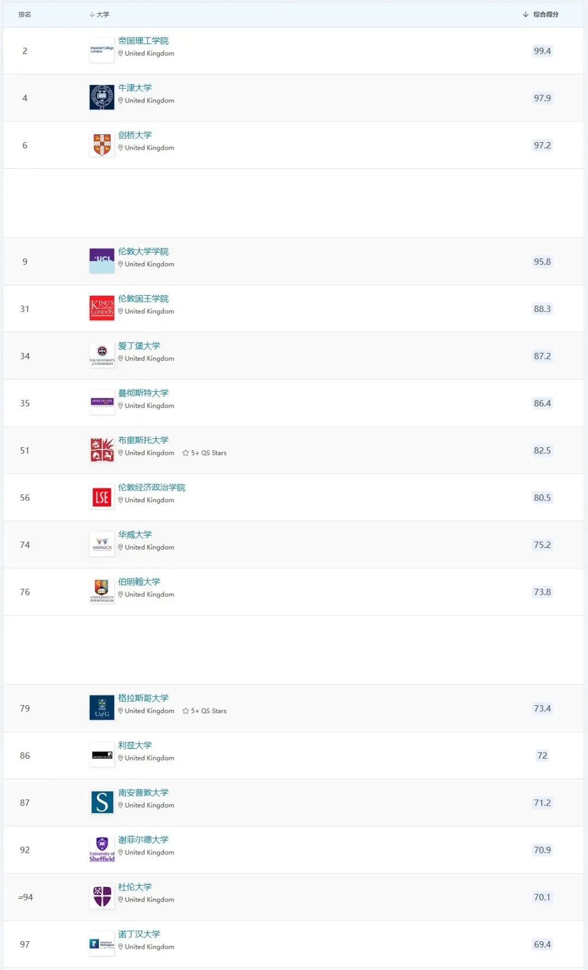The height and width of the screenshot is (970, 588).
Task: Click the UCL purple logo
Action: pyautogui.click(x=102, y=261)
